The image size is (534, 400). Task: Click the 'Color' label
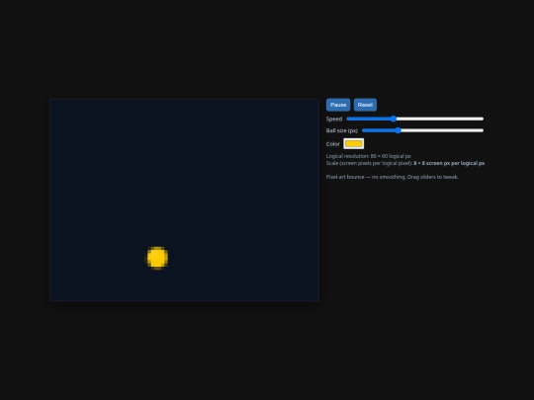pyautogui.click(x=332, y=144)
